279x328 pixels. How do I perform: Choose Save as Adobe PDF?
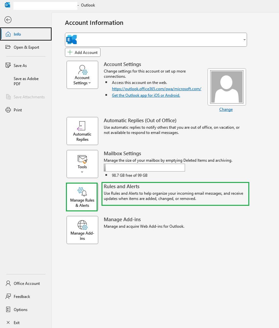26,81
